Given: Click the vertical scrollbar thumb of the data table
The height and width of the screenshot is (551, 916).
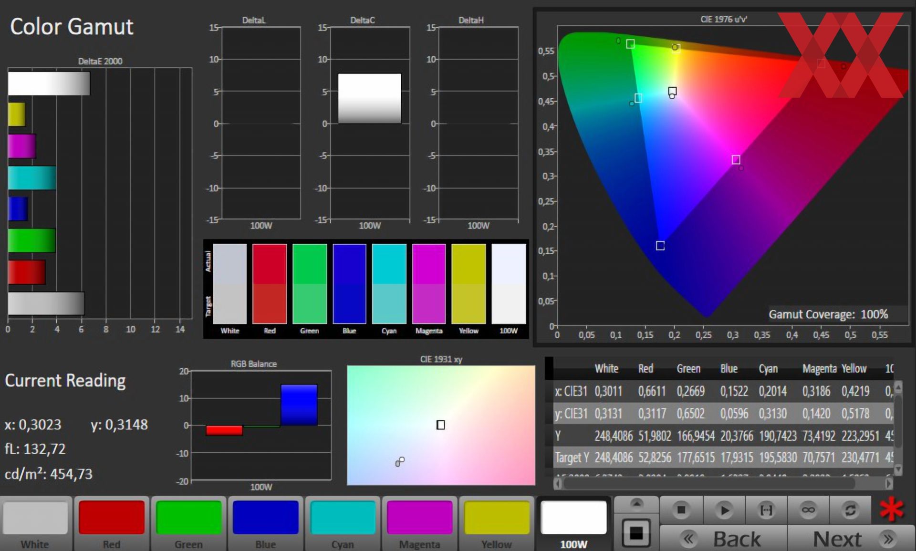Looking at the screenshot, I should point(898,420).
